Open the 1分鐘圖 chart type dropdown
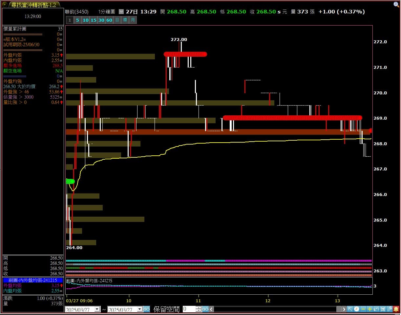The image size is (401, 315). click(121, 11)
